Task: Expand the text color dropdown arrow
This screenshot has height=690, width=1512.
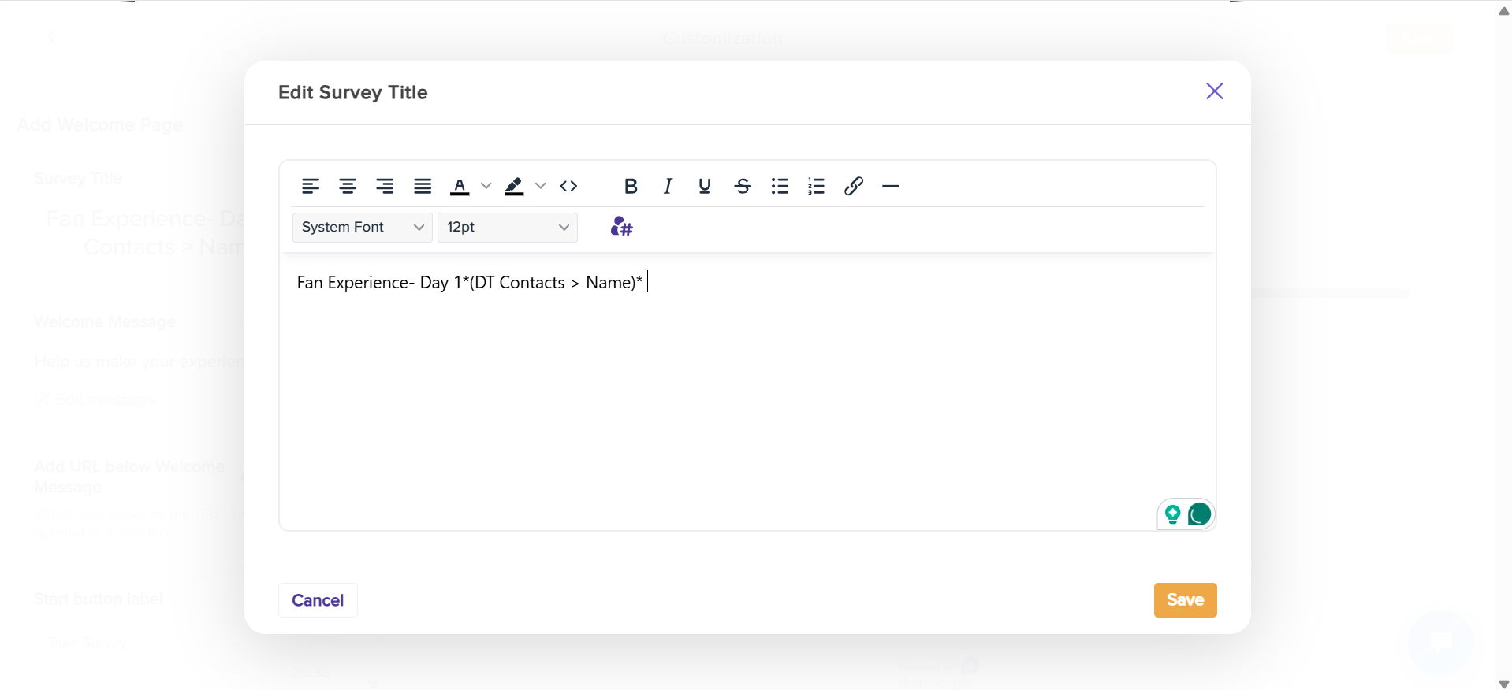Action: pos(486,187)
